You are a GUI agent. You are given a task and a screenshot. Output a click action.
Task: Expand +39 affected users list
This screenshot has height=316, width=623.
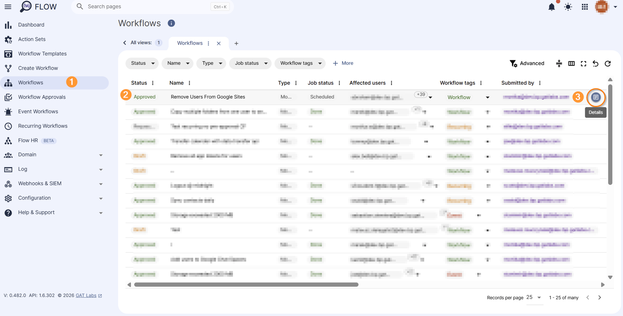click(x=431, y=98)
